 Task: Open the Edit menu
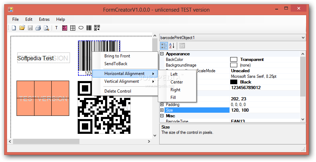point(29,19)
